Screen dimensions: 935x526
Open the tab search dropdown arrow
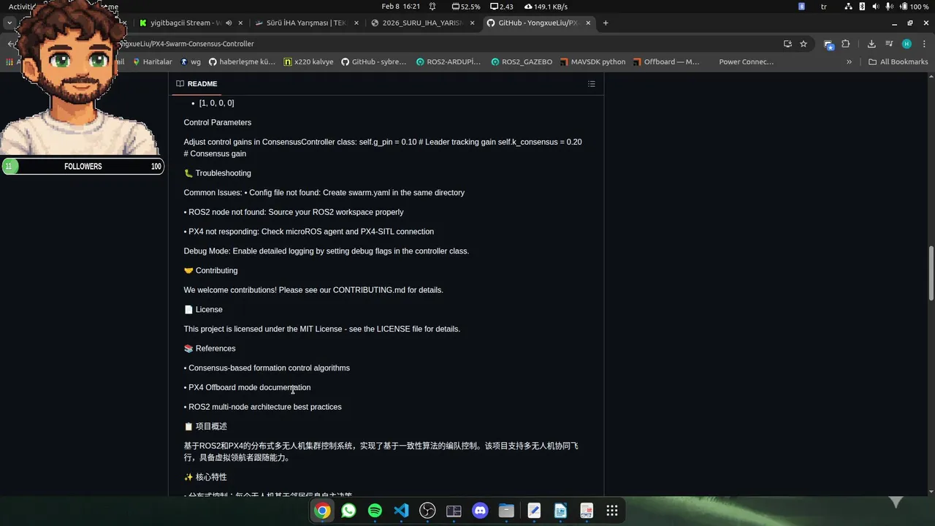pyautogui.click(x=9, y=23)
